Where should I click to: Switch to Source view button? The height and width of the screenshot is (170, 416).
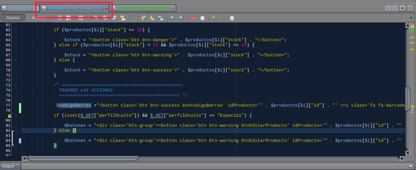coord(13,18)
